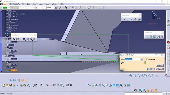
Task: Toggle Dimensional Constraints icon
Action: coord(26,80)
